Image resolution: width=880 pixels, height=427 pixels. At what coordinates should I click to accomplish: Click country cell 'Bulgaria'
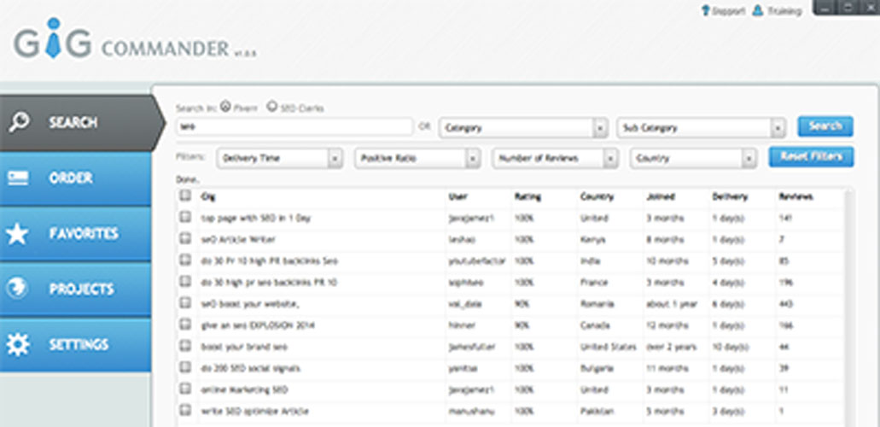(x=597, y=369)
